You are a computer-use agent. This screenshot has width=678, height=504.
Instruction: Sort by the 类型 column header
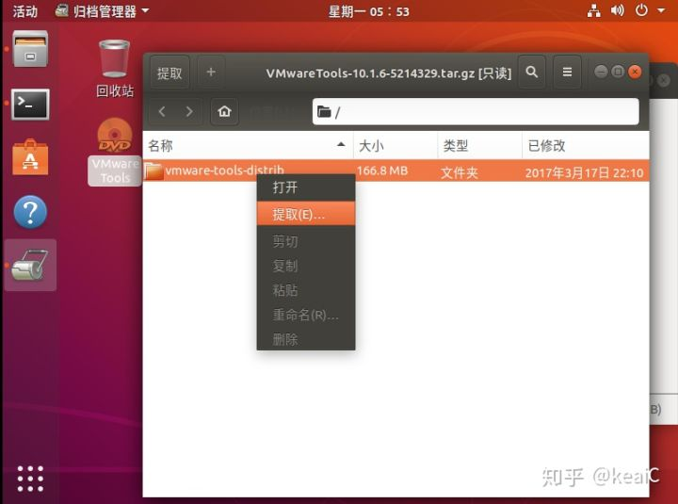(x=479, y=146)
